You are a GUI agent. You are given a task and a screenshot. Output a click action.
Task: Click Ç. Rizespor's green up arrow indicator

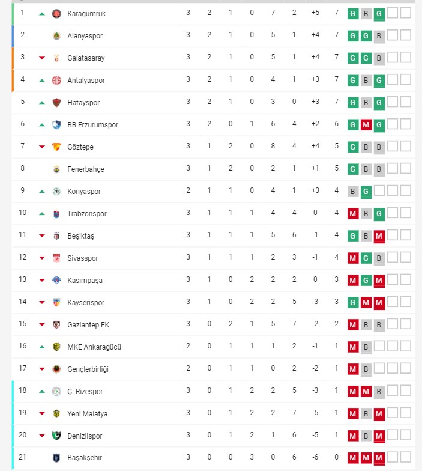(42, 391)
